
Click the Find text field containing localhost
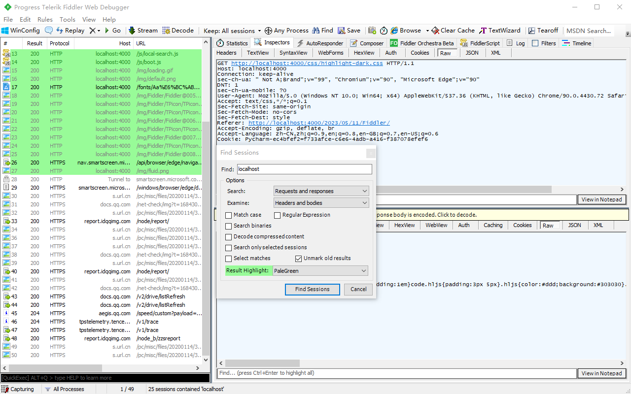[x=304, y=169]
